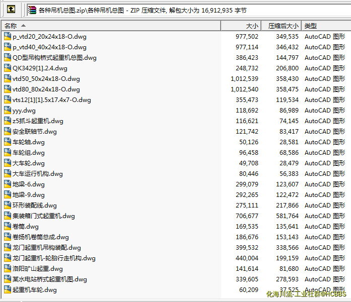Click size value 1,012,539 of vtd50 file
351x302 pixels.
point(244,79)
